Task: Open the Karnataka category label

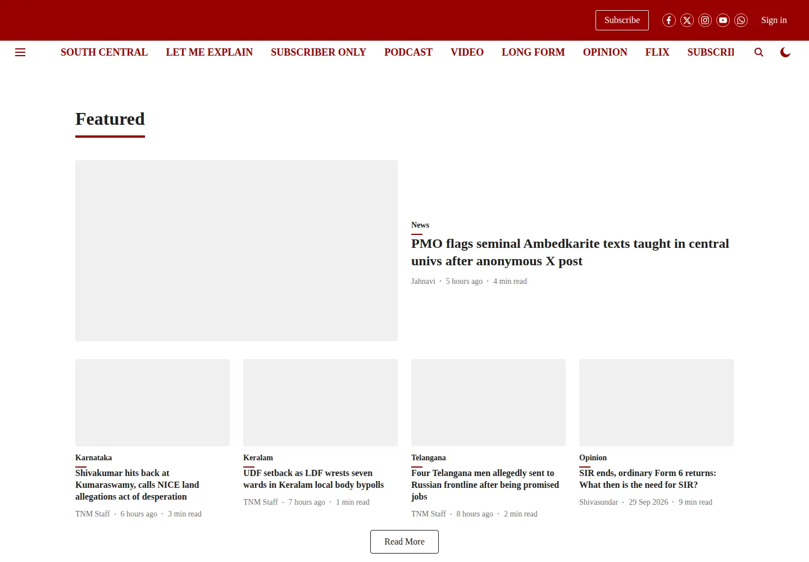Action: [93, 457]
